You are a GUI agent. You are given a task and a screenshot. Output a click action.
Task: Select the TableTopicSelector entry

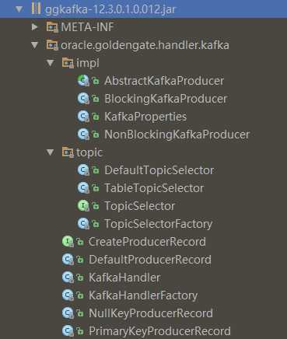(x=154, y=188)
